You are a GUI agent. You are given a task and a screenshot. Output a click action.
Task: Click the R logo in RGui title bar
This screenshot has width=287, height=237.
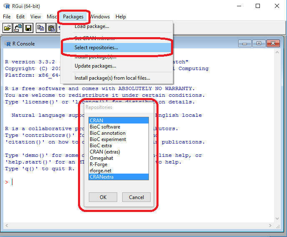[x=7, y=6]
